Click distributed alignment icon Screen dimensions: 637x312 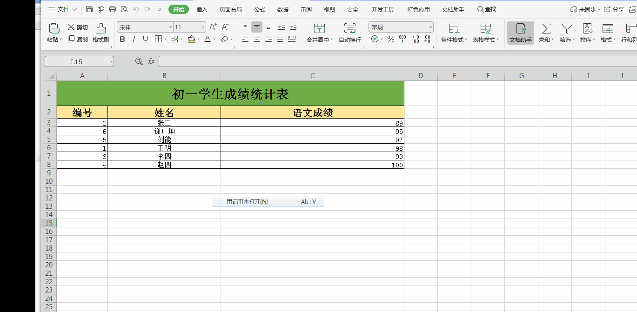pos(292,39)
